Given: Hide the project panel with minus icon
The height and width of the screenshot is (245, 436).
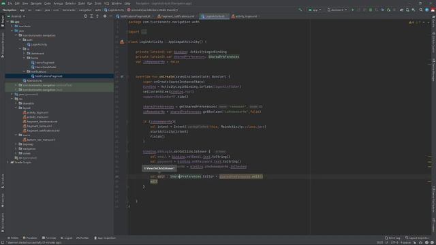Looking at the screenshot, I should [110, 16].
